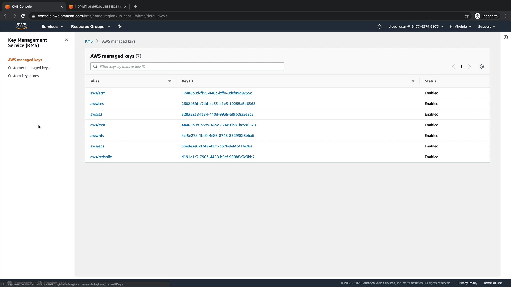
Task: Click the pin shortcuts icon in navbar
Action: pyautogui.click(x=120, y=26)
